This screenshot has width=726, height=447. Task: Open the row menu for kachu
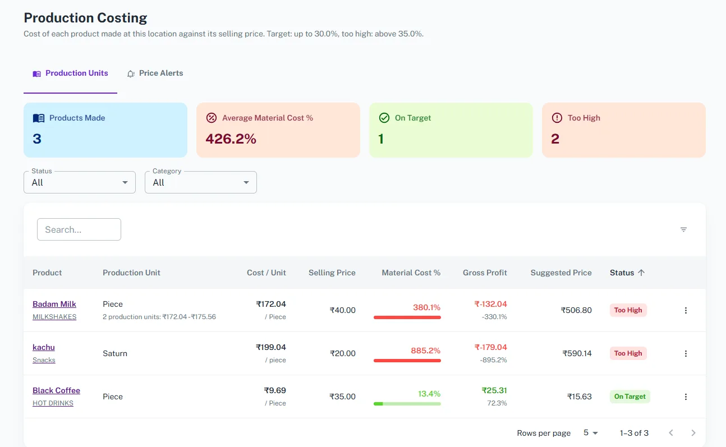(686, 353)
